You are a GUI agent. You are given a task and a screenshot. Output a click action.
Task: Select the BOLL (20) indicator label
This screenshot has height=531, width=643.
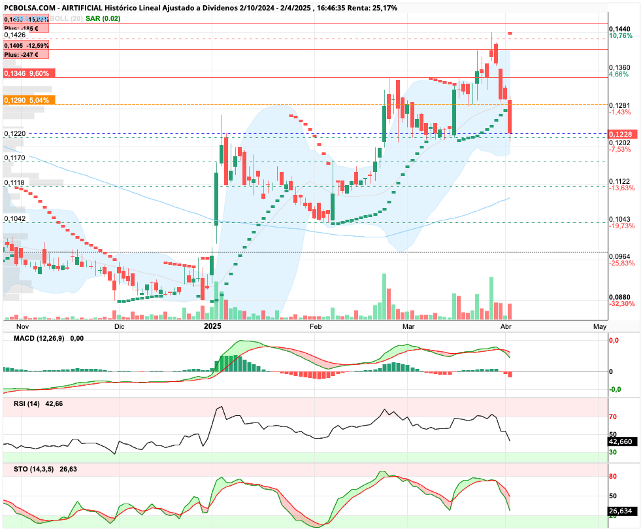point(66,18)
